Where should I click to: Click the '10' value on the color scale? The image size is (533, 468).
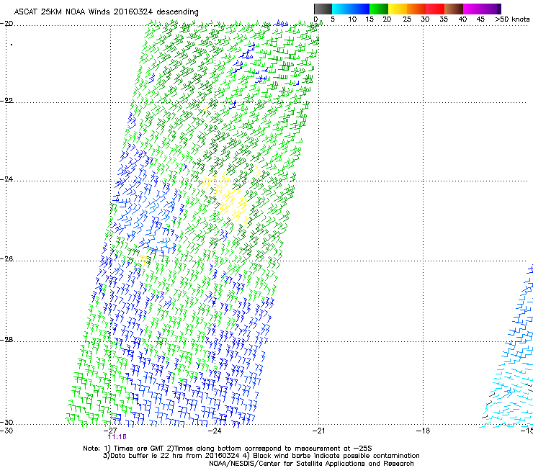(352, 19)
